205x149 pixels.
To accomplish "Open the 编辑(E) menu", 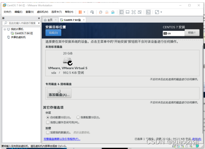I will [18, 12].
